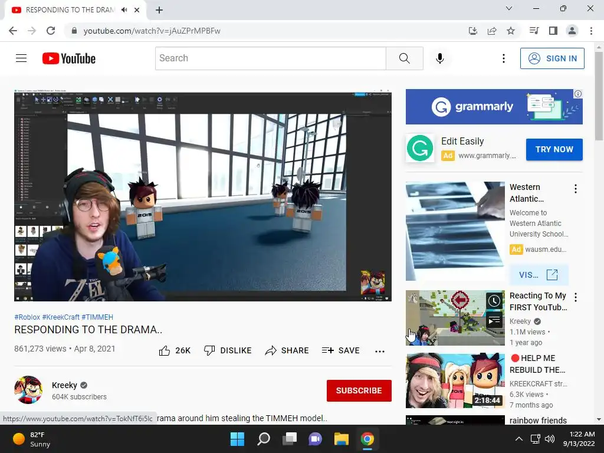Open YouTube settings three-dot menu
This screenshot has height=453, width=604.
click(504, 58)
